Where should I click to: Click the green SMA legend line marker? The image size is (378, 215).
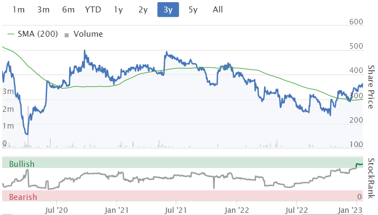click(x=11, y=34)
